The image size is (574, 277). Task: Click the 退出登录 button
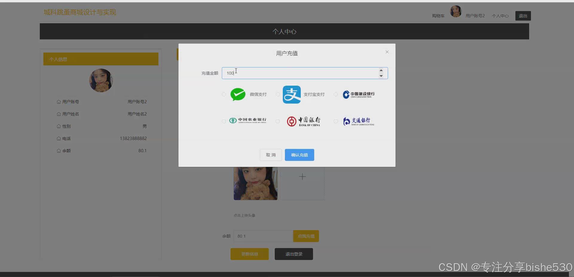(x=294, y=254)
